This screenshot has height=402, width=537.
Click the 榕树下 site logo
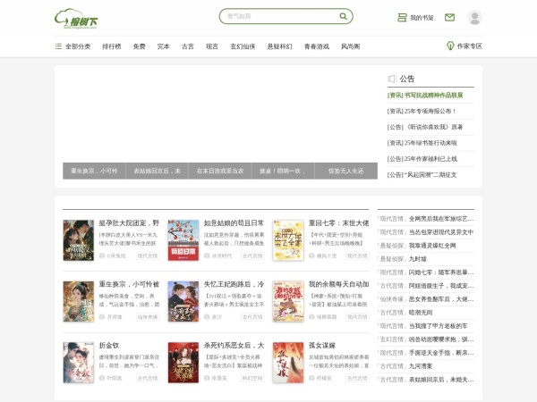[78, 17]
